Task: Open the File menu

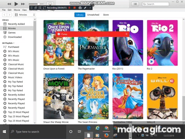Action: click(4, 10)
